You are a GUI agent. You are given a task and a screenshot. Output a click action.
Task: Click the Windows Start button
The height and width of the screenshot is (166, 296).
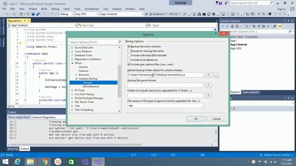[5, 161]
